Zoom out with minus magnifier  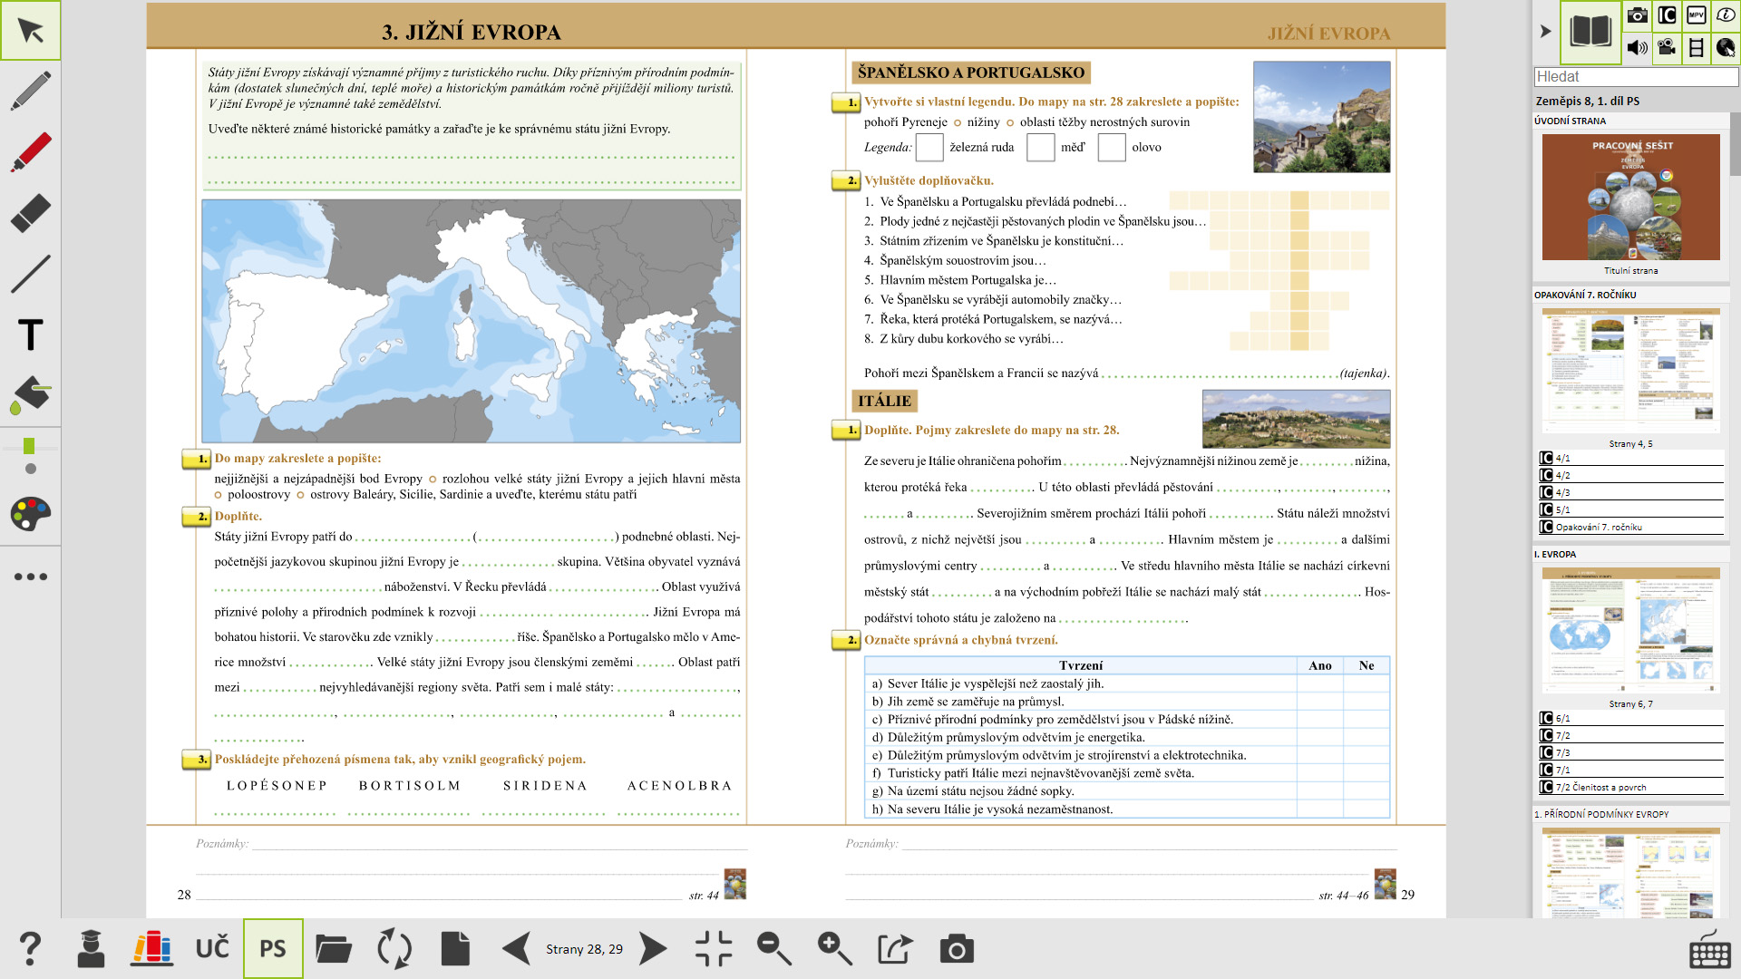[x=774, y=949]
